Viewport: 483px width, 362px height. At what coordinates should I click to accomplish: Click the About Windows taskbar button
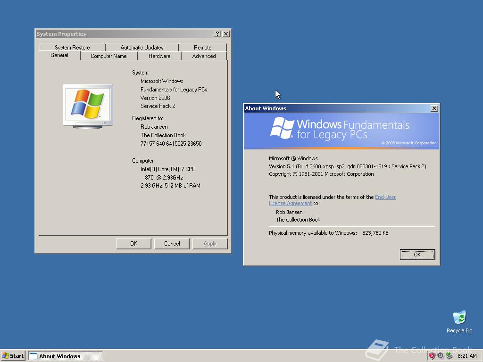[66, 356]
